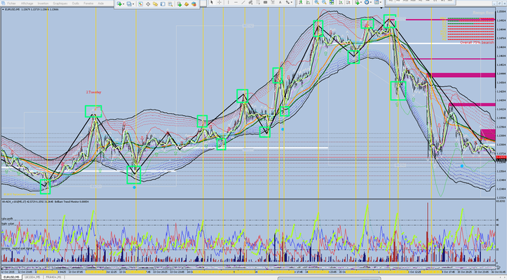
Task: Toggle the AutoTrading button
Action: click(x=194, y=4)
